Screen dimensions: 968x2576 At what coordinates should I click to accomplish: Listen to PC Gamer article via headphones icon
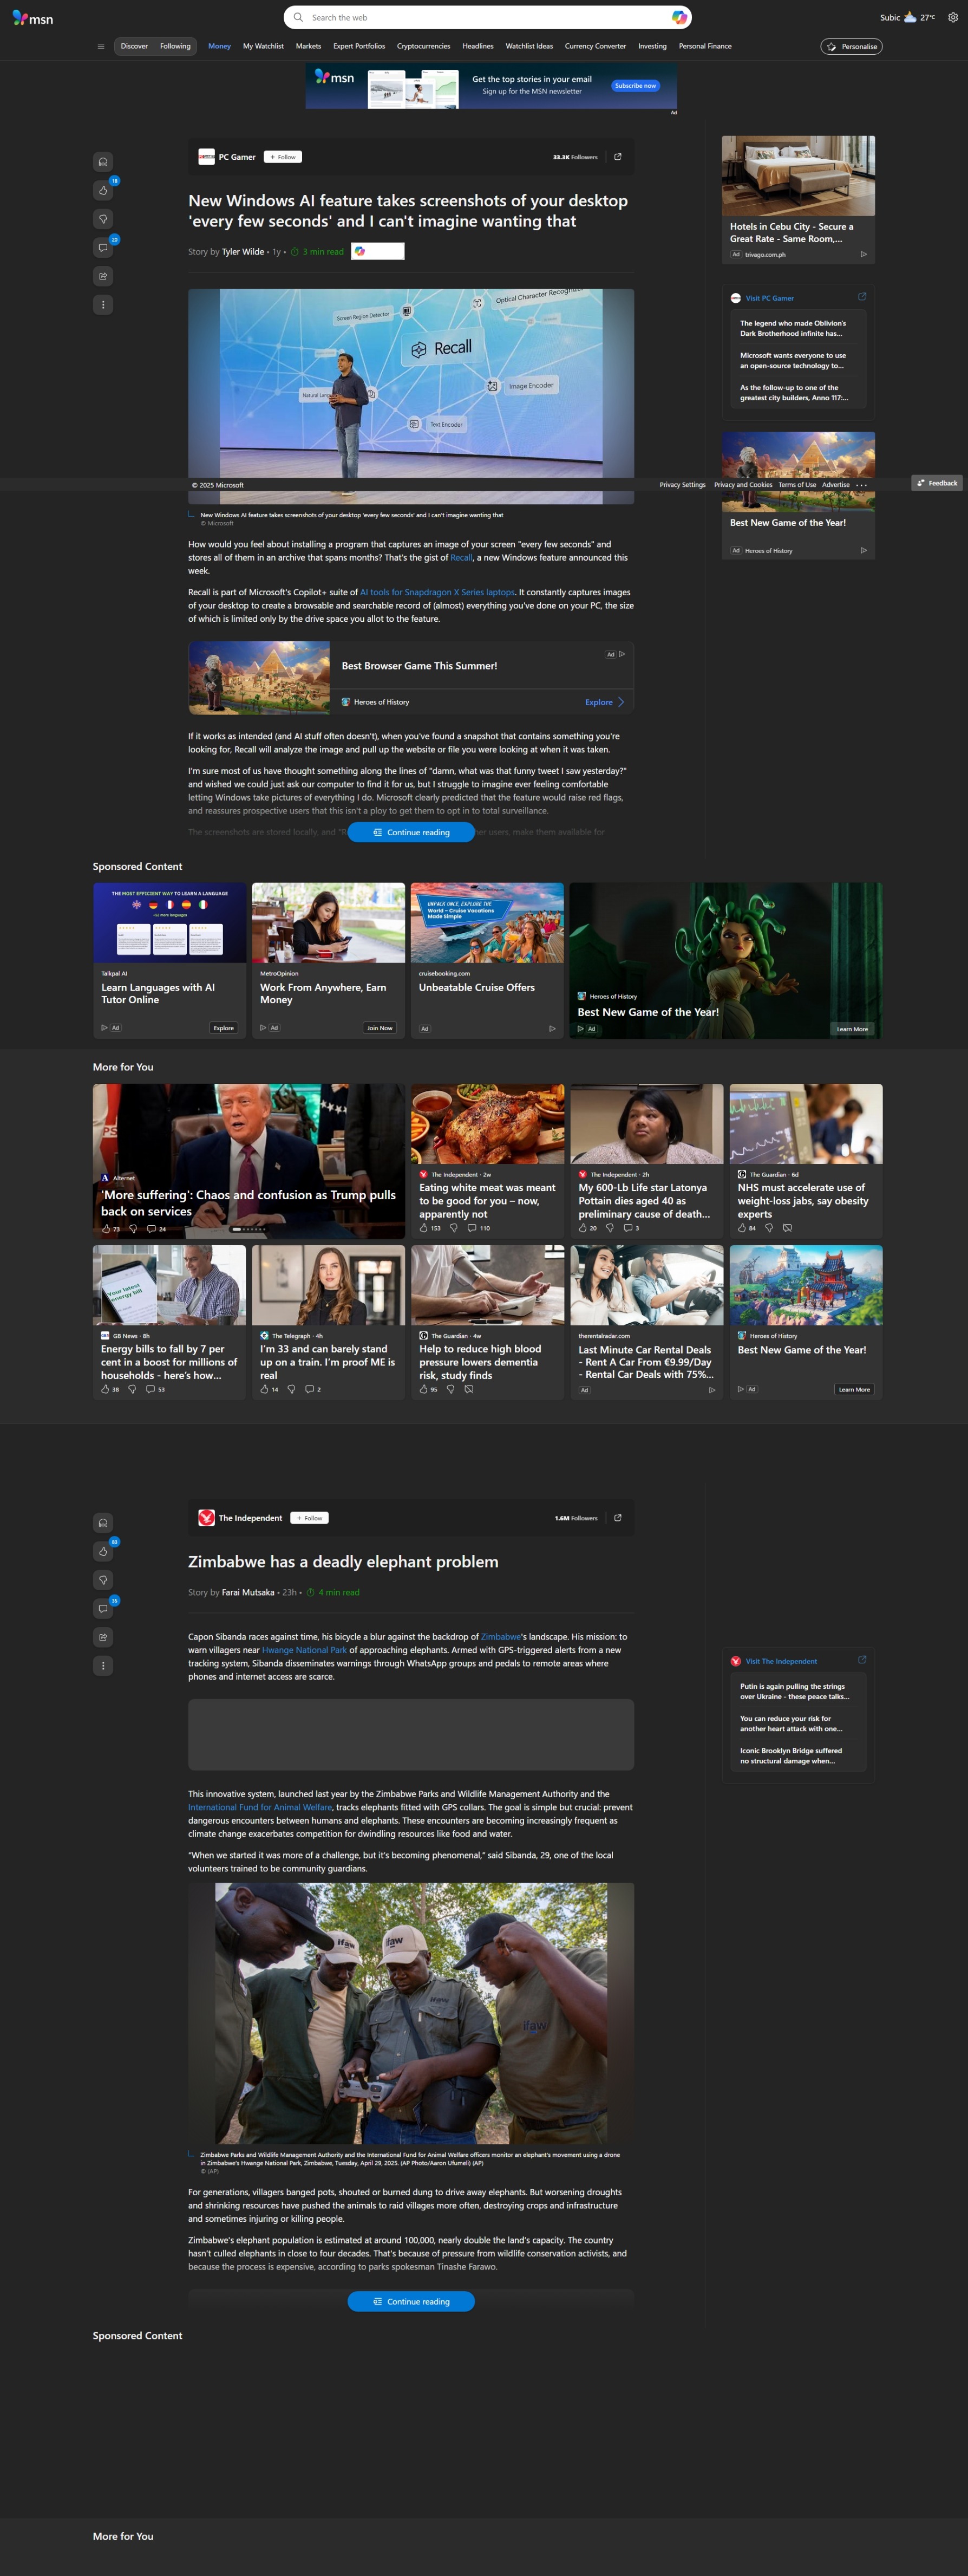(103, 162)
